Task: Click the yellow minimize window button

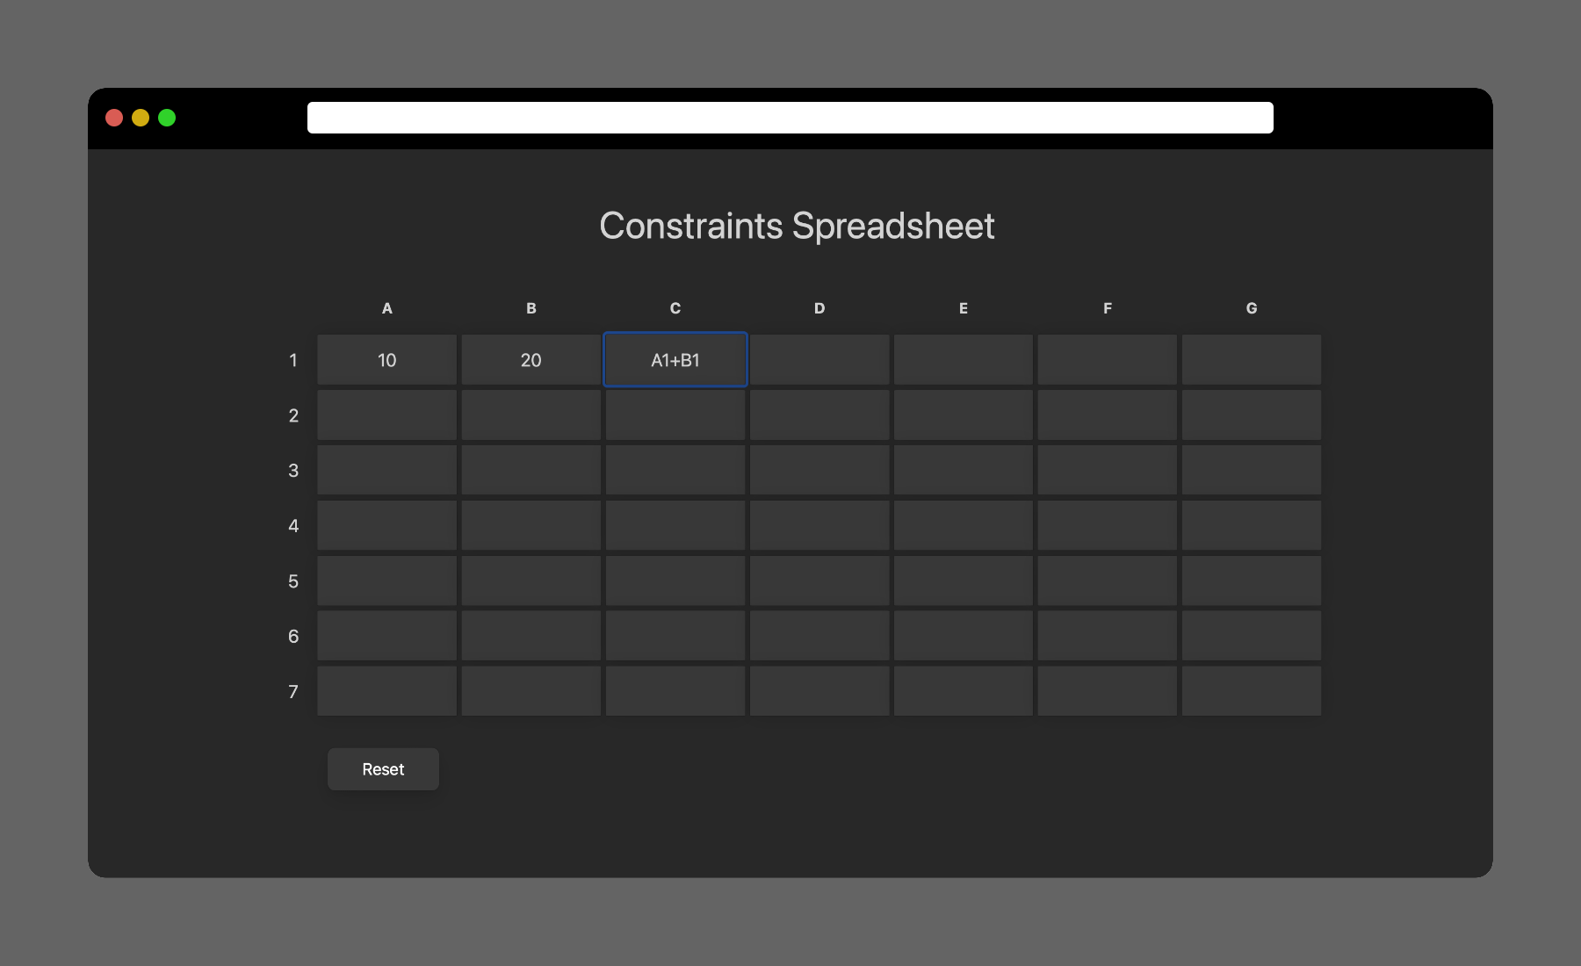Action: tap(141, 118)
